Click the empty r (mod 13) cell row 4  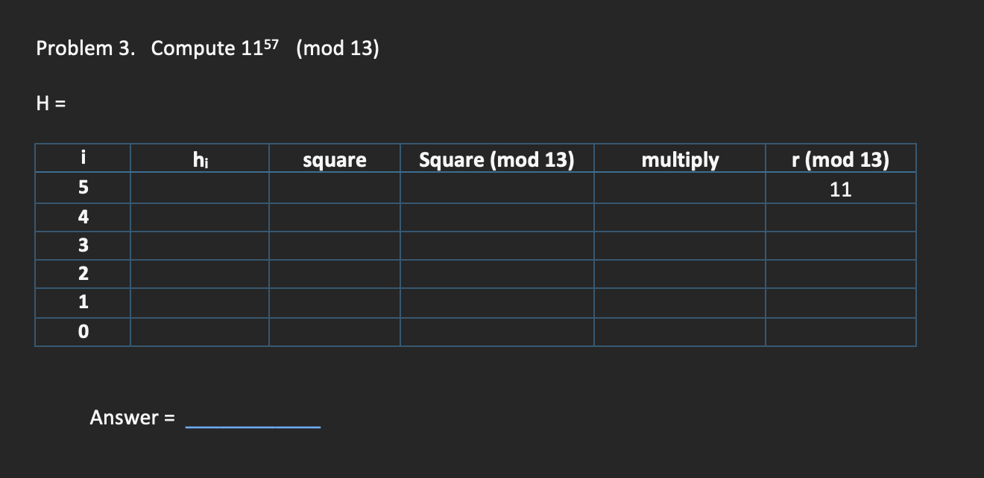841,216
